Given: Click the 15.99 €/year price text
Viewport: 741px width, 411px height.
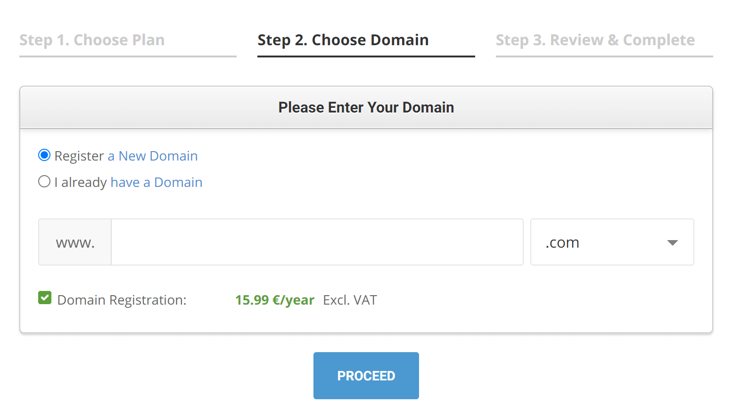Looking at the screenshot, I should coord(275,300).
